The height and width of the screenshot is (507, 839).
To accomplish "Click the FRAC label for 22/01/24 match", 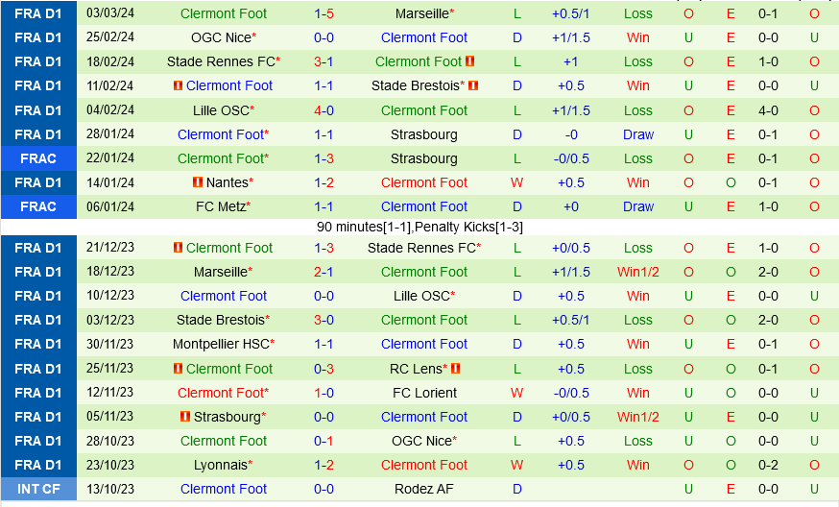I will (38, 158).
